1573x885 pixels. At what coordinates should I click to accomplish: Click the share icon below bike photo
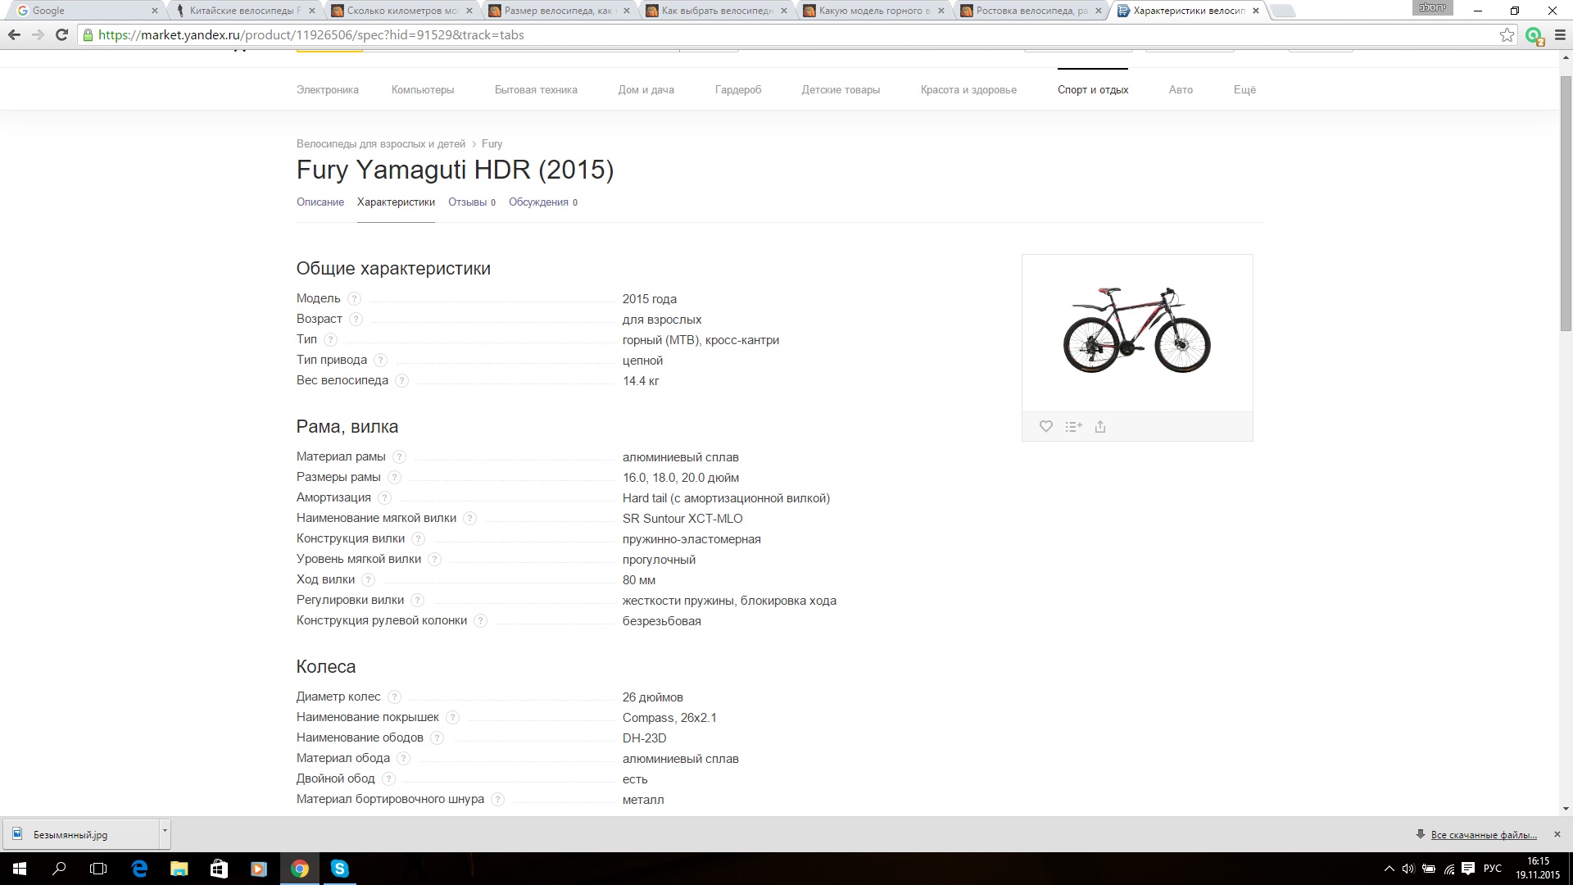click(1100, 426)
